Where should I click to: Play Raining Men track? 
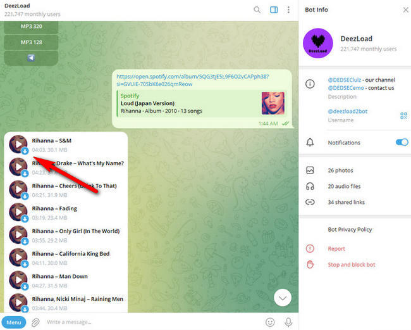(18, 302)
